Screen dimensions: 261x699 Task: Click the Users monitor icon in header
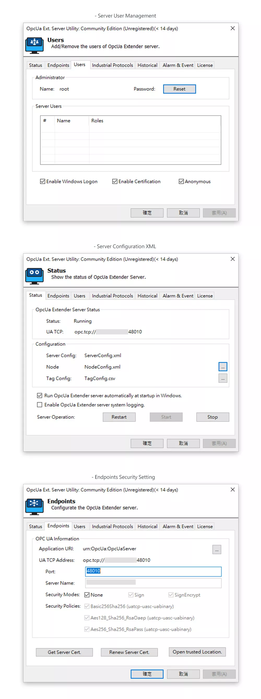click(34, 45)
